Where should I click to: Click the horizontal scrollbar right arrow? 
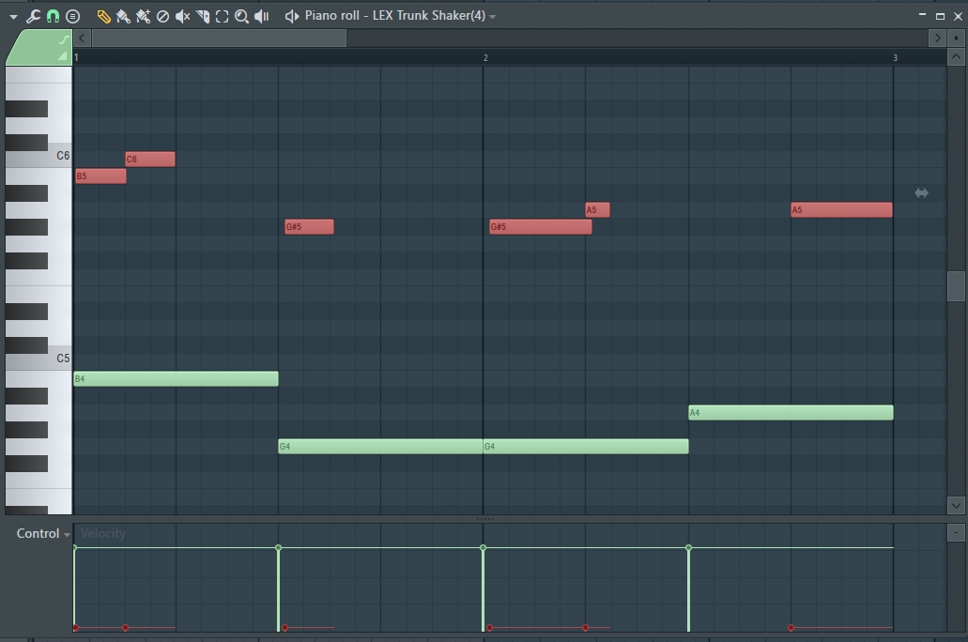tap(937, 38)
